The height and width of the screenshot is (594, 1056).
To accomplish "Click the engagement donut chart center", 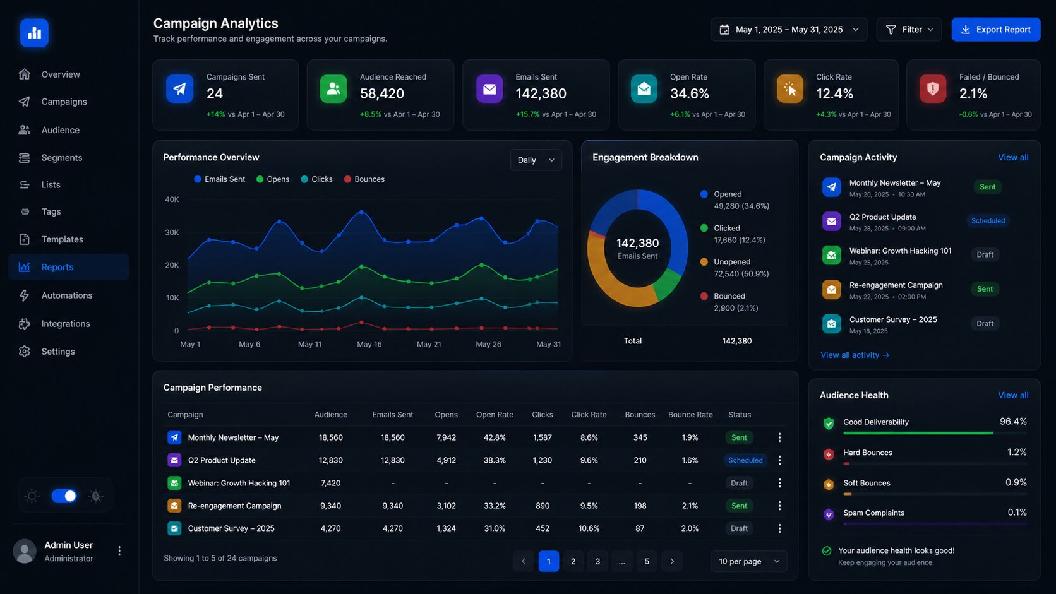I will pos(637,248).
